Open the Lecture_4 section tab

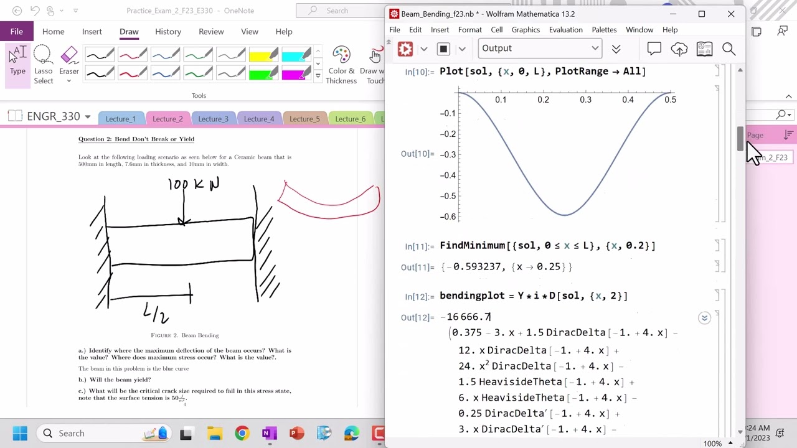coord(259,119)
